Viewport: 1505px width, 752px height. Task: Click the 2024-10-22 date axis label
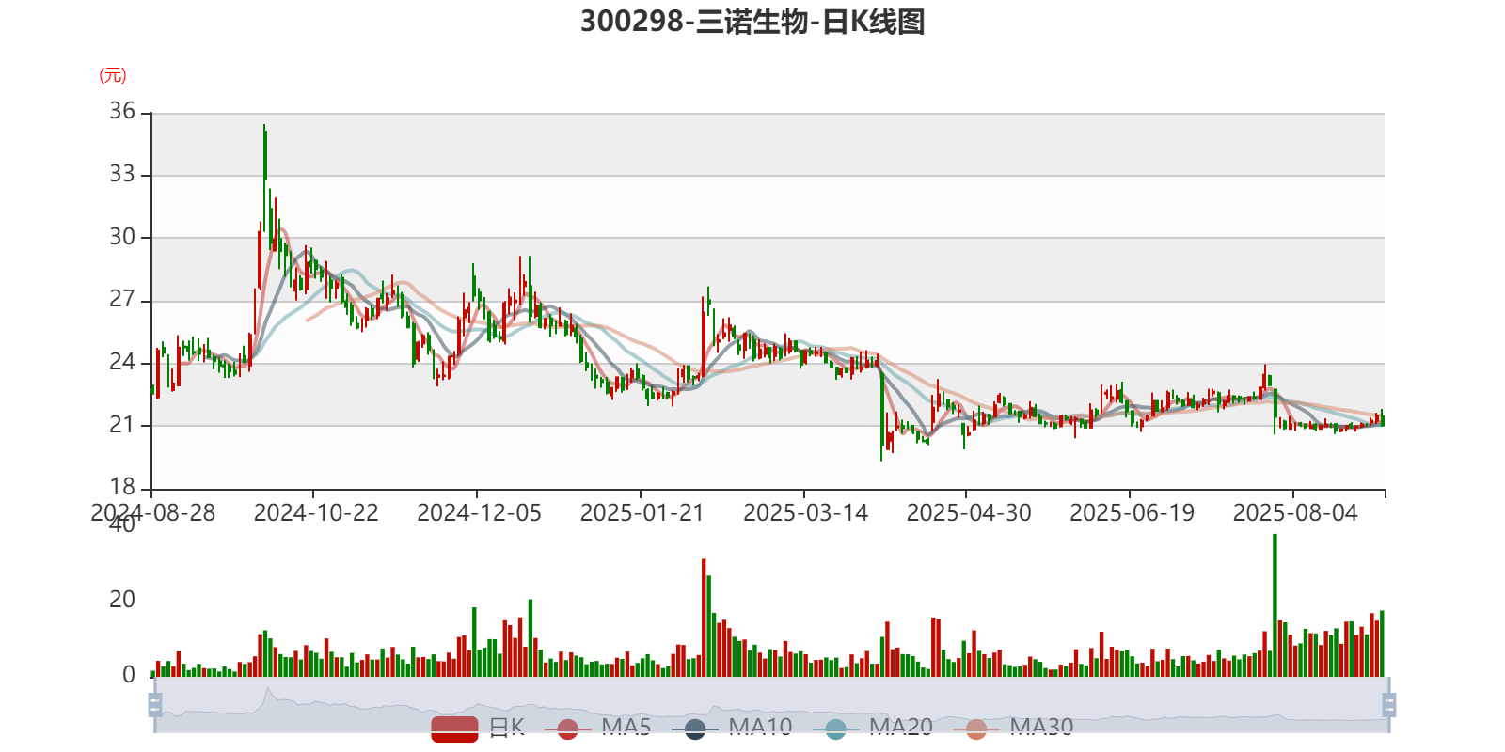click(x=316, y=513)
